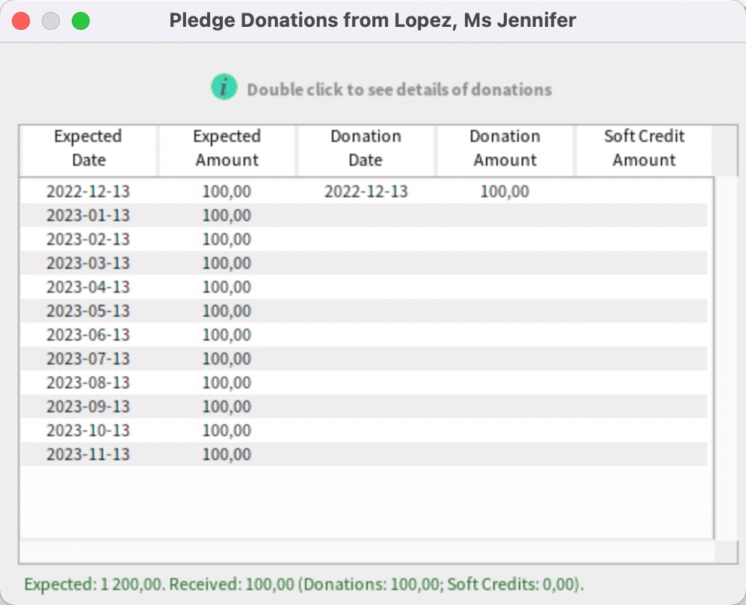This screenshot has width=746, height=605.
Task: Select the 2023-03-13 expected date row
Action: pos(87,263)
